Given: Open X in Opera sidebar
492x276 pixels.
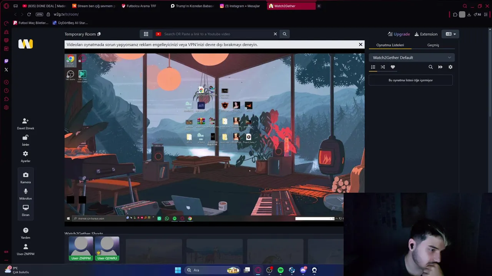Looking at the screenshot, I should tap(6, 70).
